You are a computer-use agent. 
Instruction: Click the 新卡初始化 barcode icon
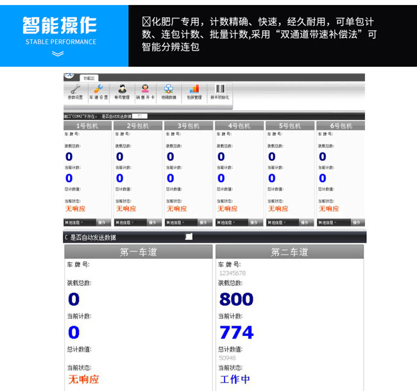219,91
